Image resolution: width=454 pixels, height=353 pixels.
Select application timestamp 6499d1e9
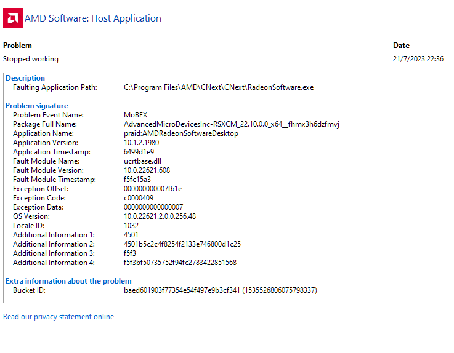pyautogui.click(x=139, y=152)
